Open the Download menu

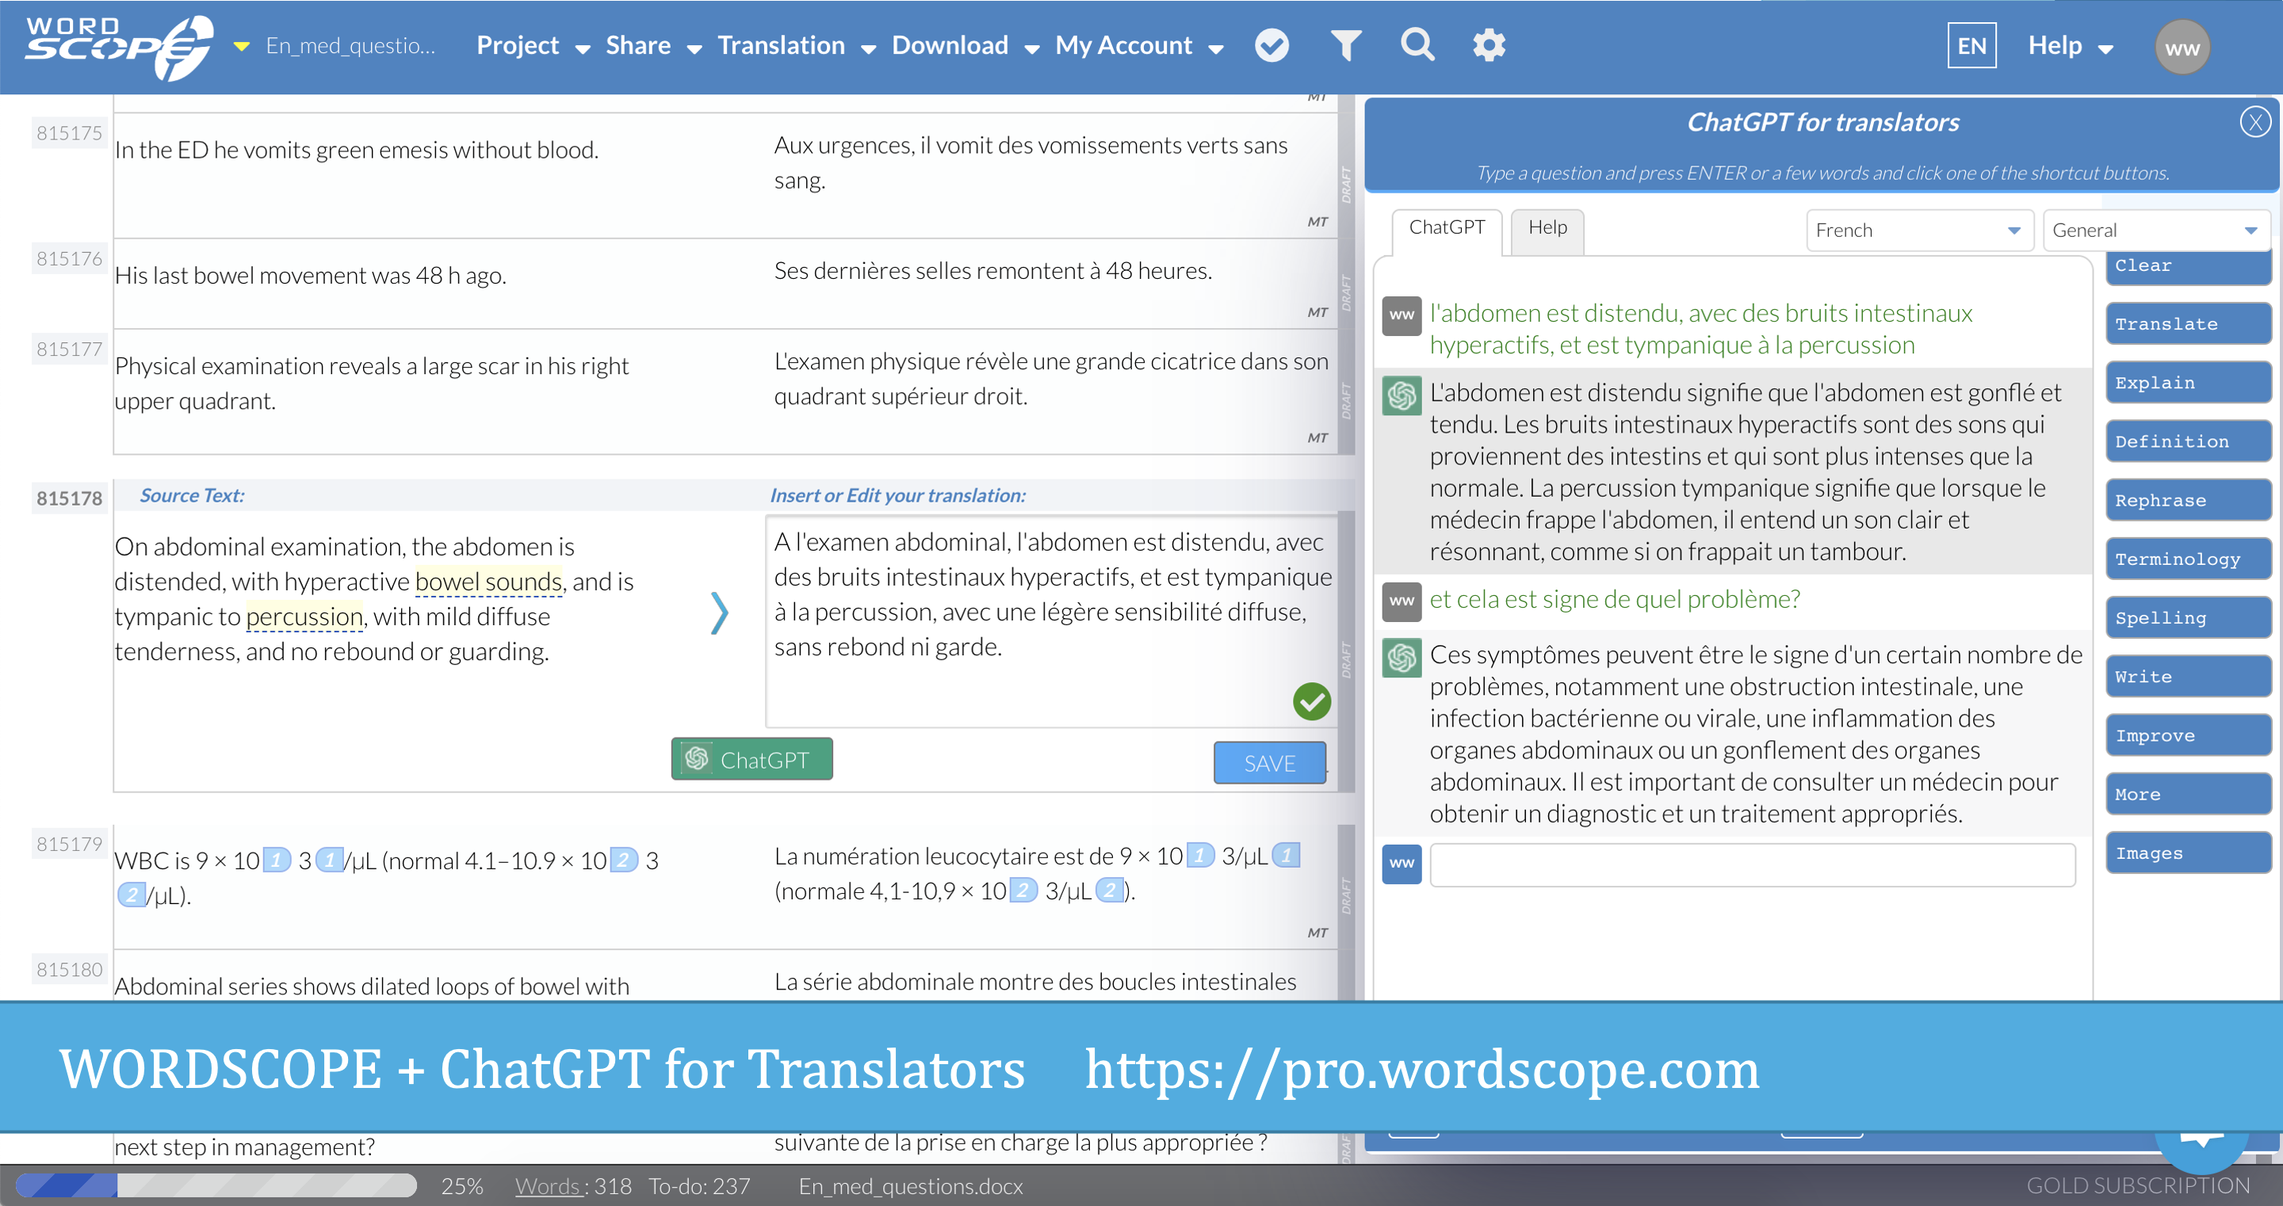(x=966, y=46)
